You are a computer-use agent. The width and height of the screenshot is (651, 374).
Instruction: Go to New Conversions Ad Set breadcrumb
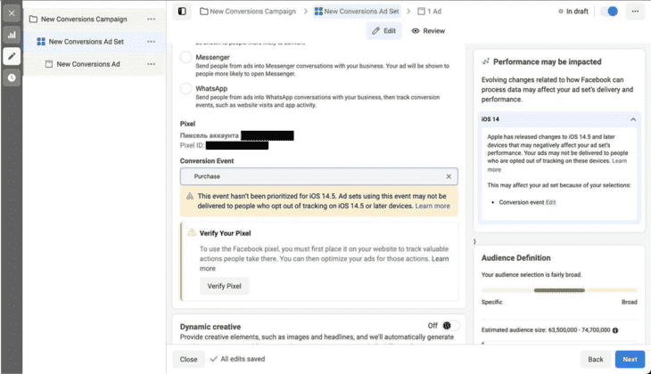click(x=357, y=12)
